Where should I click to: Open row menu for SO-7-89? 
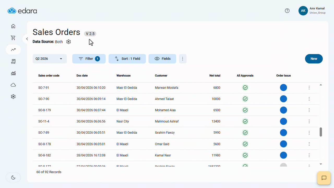[309, 133]
